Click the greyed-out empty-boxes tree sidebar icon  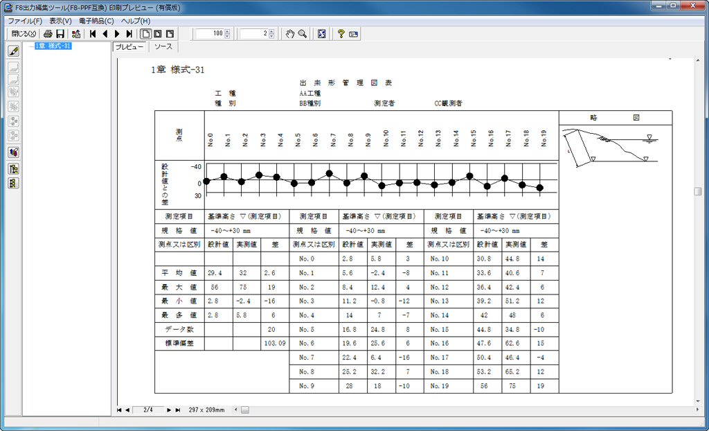pos(14,135)
